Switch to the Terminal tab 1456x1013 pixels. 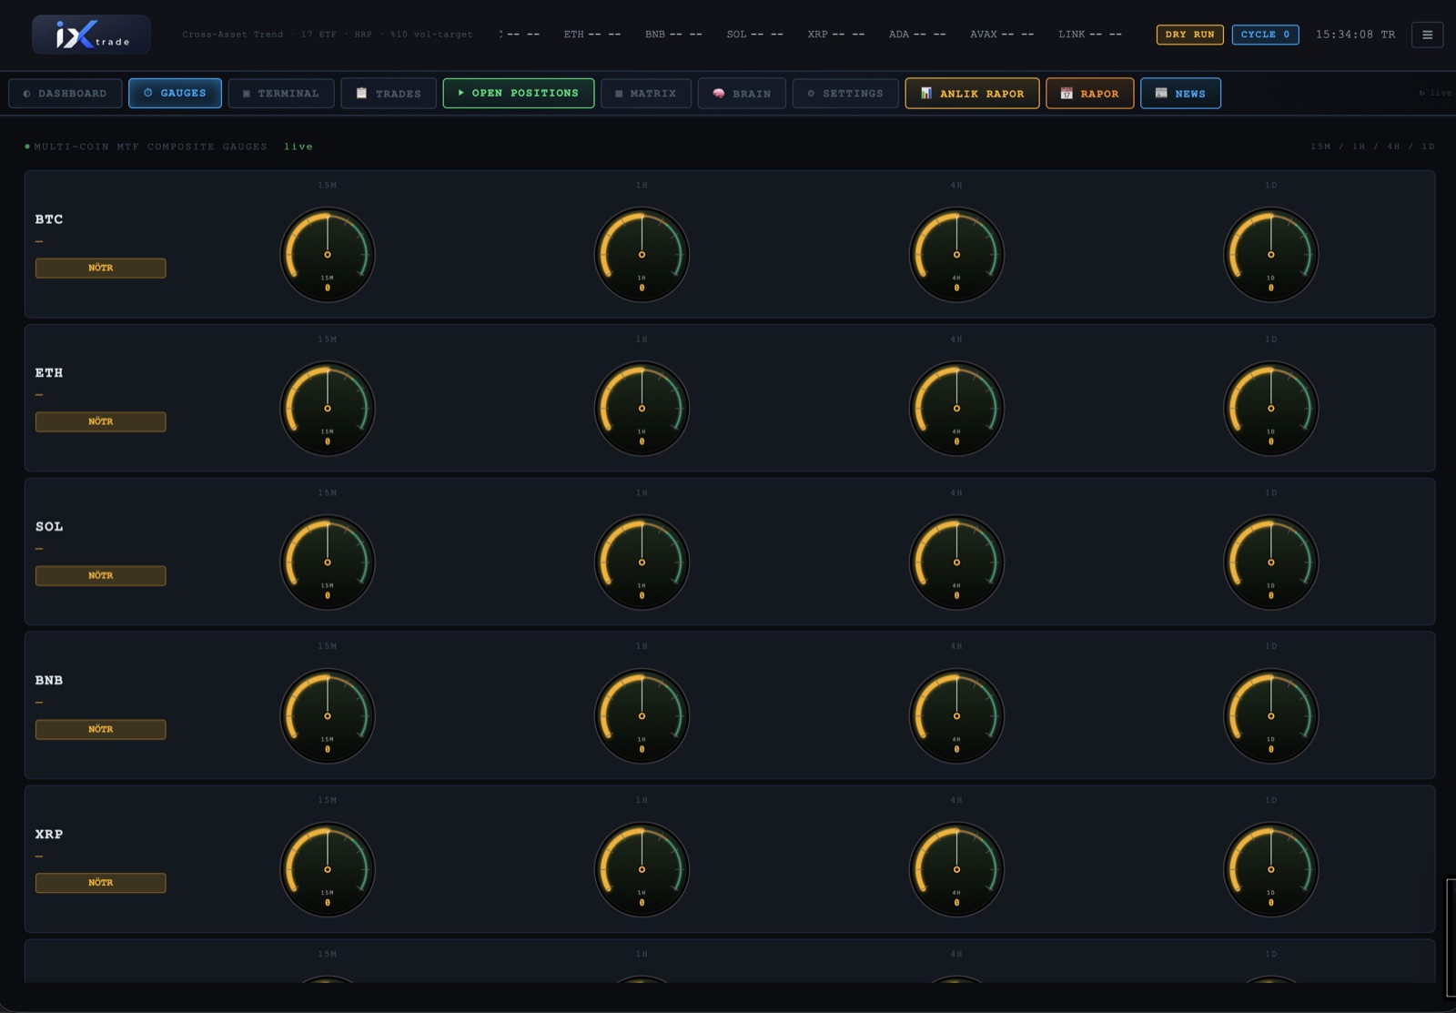coord(280,93)
